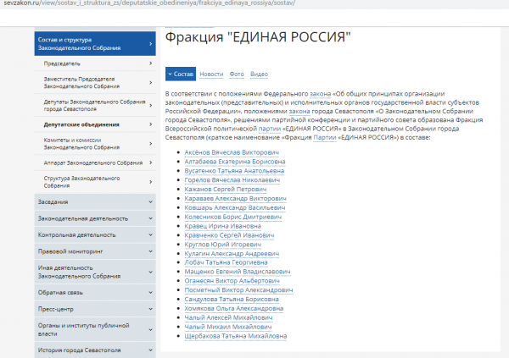The height and width of the screenshot is (358, 509).
Task: Expand the Обратная связь section chevron
Action: pyautogui.click(x=151, y=293)
